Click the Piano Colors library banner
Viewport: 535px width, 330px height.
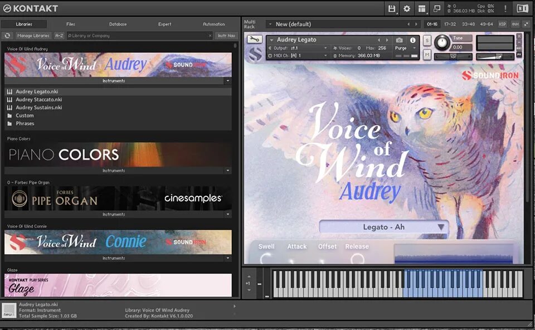pyautogui.click(x=118, y=154)
